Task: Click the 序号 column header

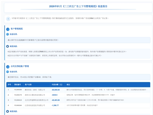Action: point(9,85)
